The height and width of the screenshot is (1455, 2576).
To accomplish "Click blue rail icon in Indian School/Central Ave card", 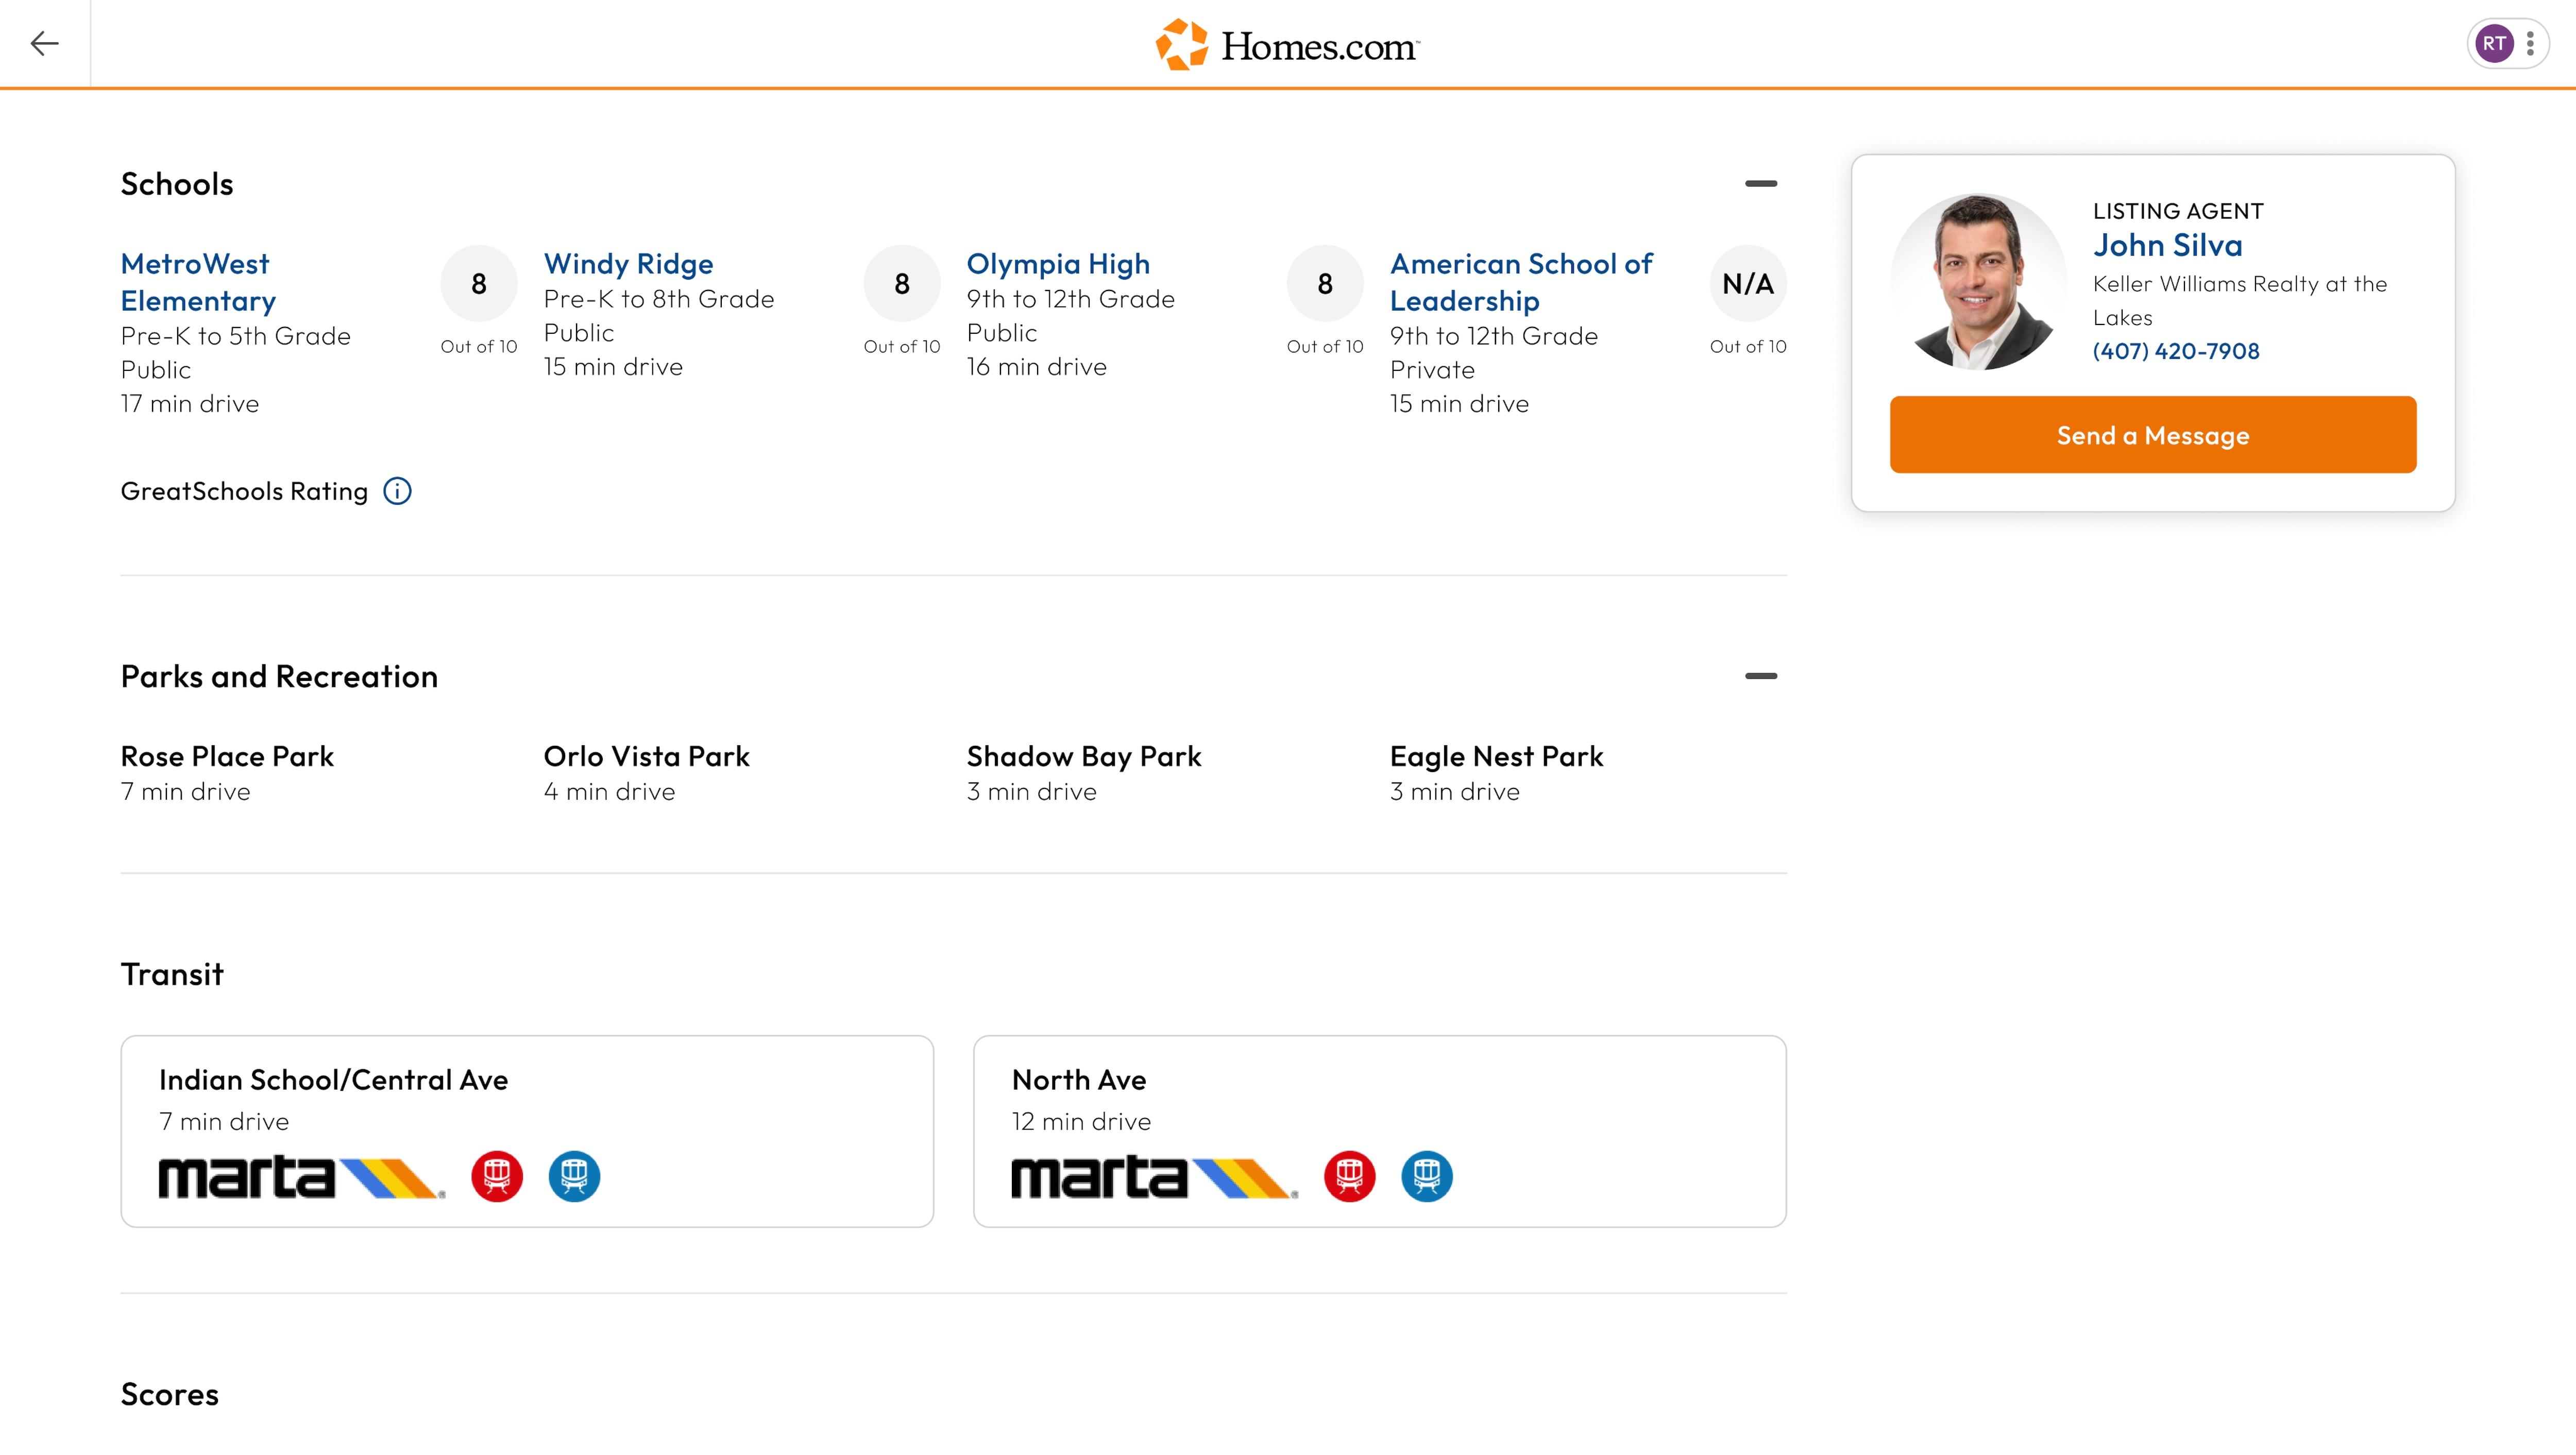I will (574, 1176).
